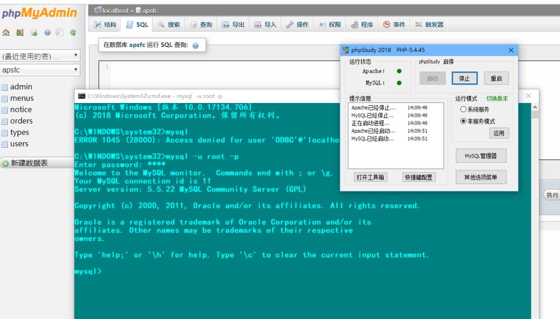The width and height of the screenshot is (560, 319).
Task: Open the 权限 privileges tab
Action: click(x=330, y=25)
